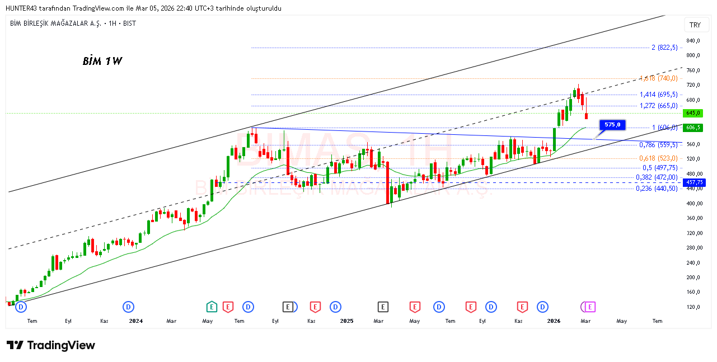
Task: Click the "BİM 1W" text annotation
Action: point(102,62)
